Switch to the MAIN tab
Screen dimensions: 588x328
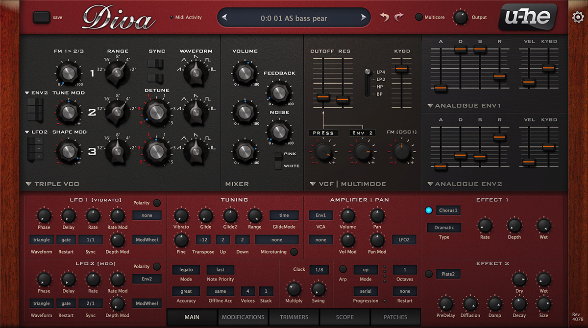(x=192, y=317)
